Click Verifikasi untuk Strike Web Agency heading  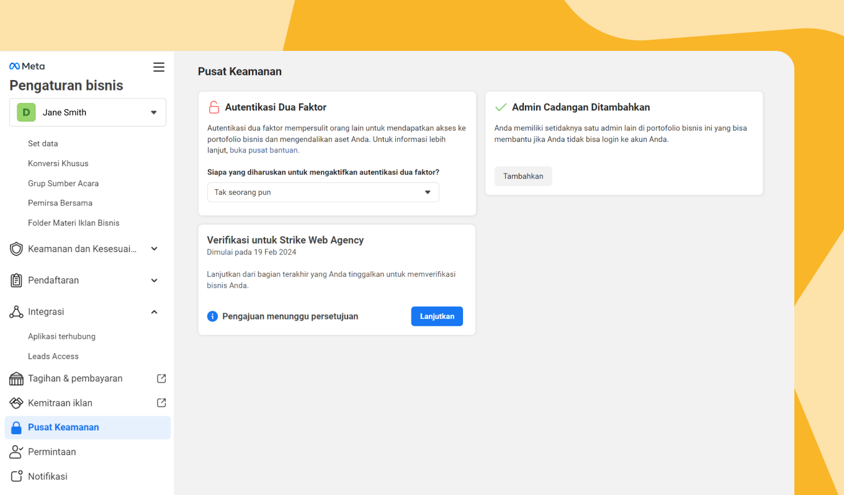[285, 240]
